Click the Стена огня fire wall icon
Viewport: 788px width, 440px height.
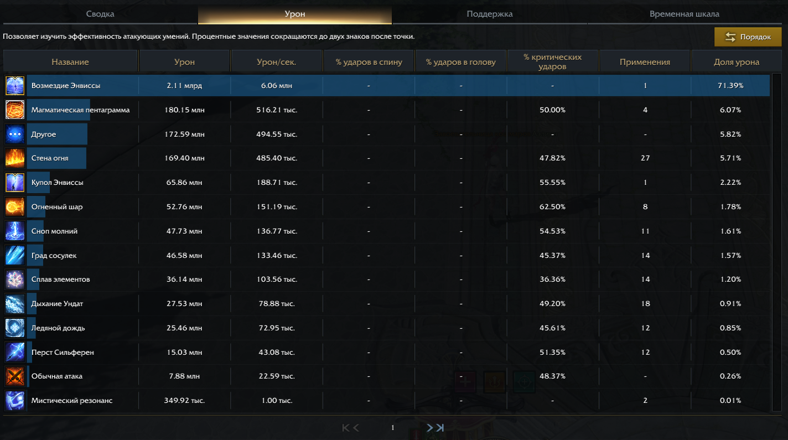tap(14, 158)
